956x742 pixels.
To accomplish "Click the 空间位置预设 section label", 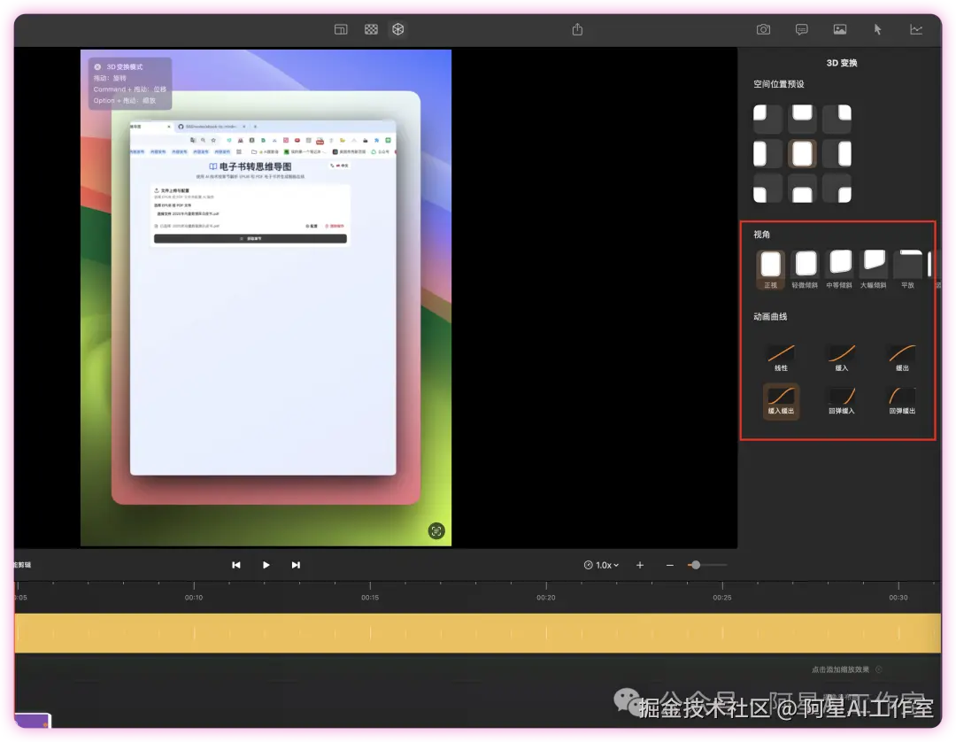I will click(779, 84).
